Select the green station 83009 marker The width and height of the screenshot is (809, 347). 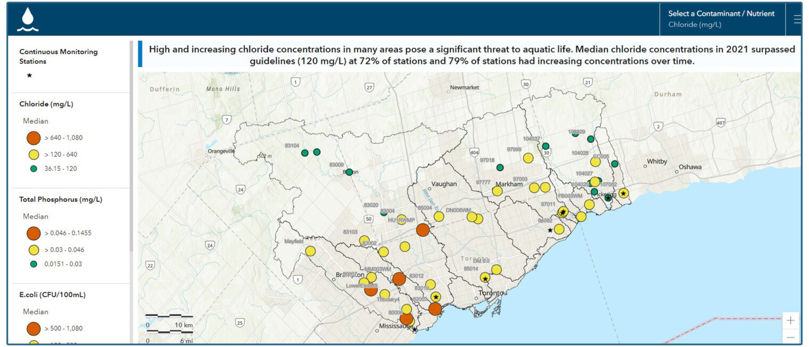click(x=349, y=172)
